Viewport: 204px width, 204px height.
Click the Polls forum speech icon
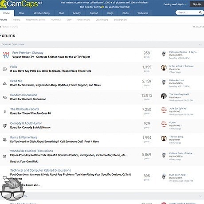(x=5, y=69)
